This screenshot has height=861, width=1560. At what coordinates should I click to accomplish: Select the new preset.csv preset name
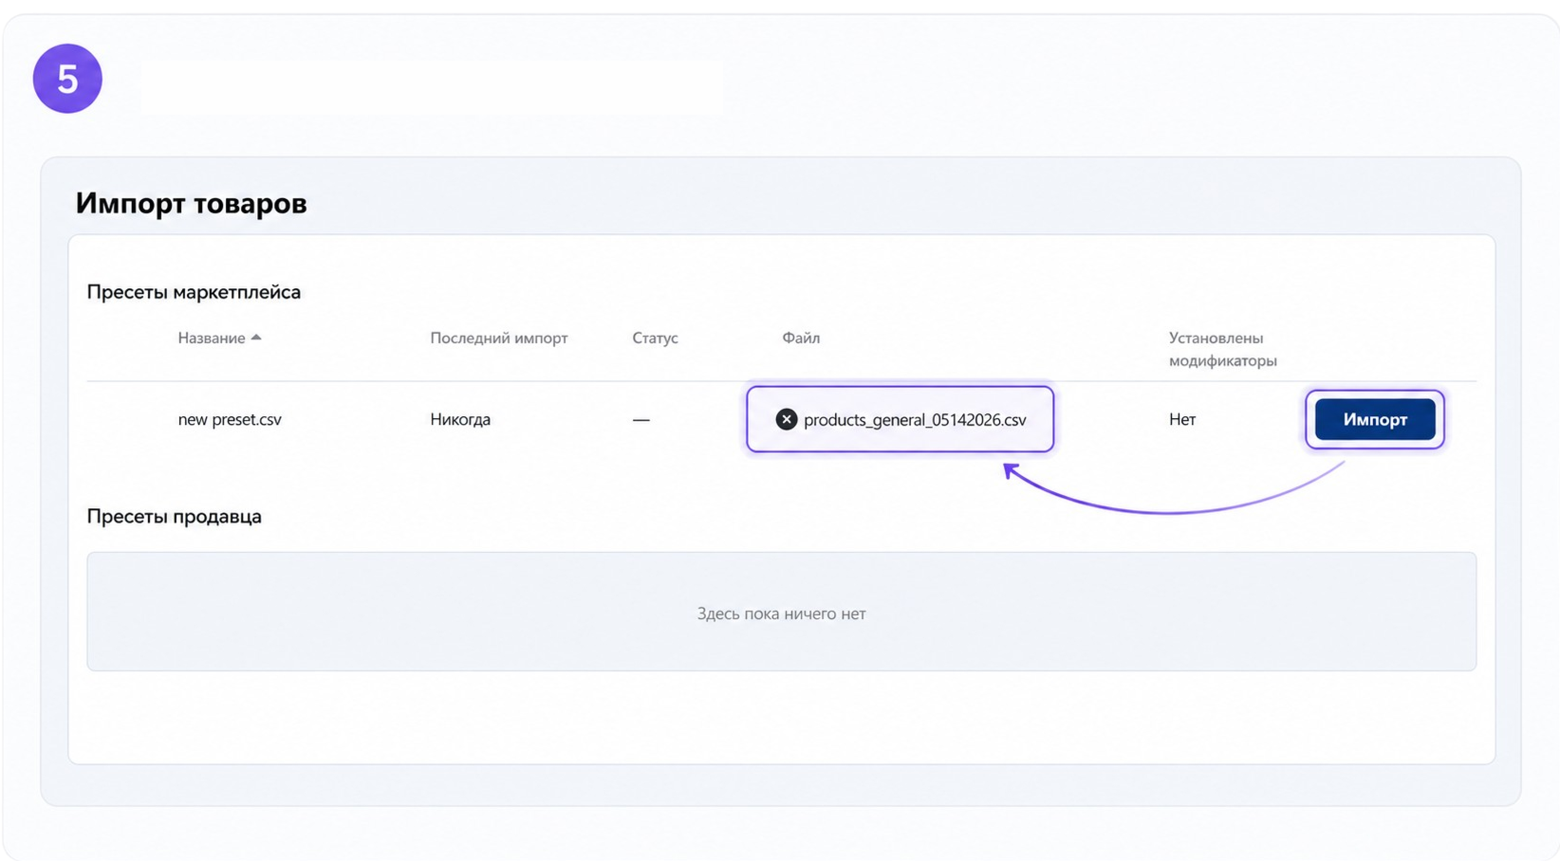coord(230,419)
